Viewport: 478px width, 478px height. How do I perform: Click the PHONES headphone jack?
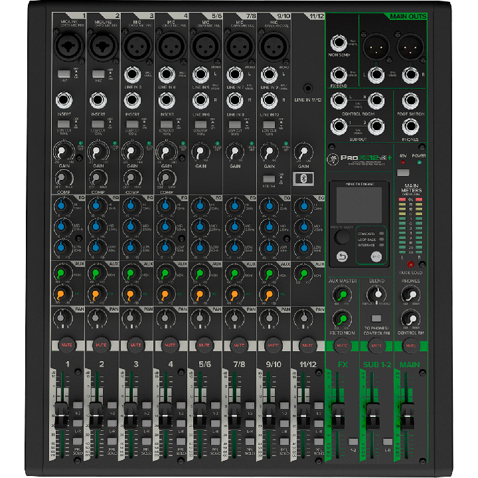click(x=410, y=127)
